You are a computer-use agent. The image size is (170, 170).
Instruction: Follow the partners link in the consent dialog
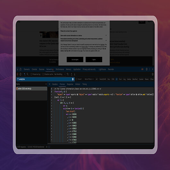point(103,45)
